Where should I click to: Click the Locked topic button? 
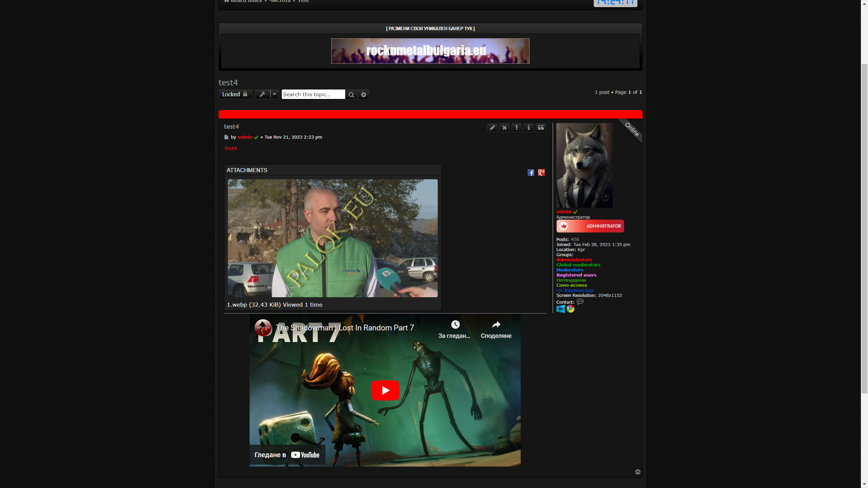click(x=235, y=94)
